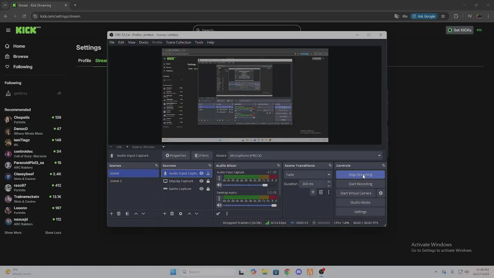This screenshot has height=278, width=494.
Task: Open source Properties button
Action: [x=176, y=156]
